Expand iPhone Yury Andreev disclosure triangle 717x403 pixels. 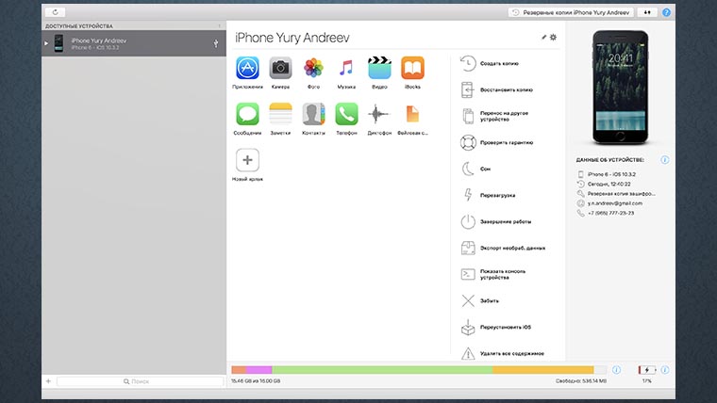coord(46,43)
